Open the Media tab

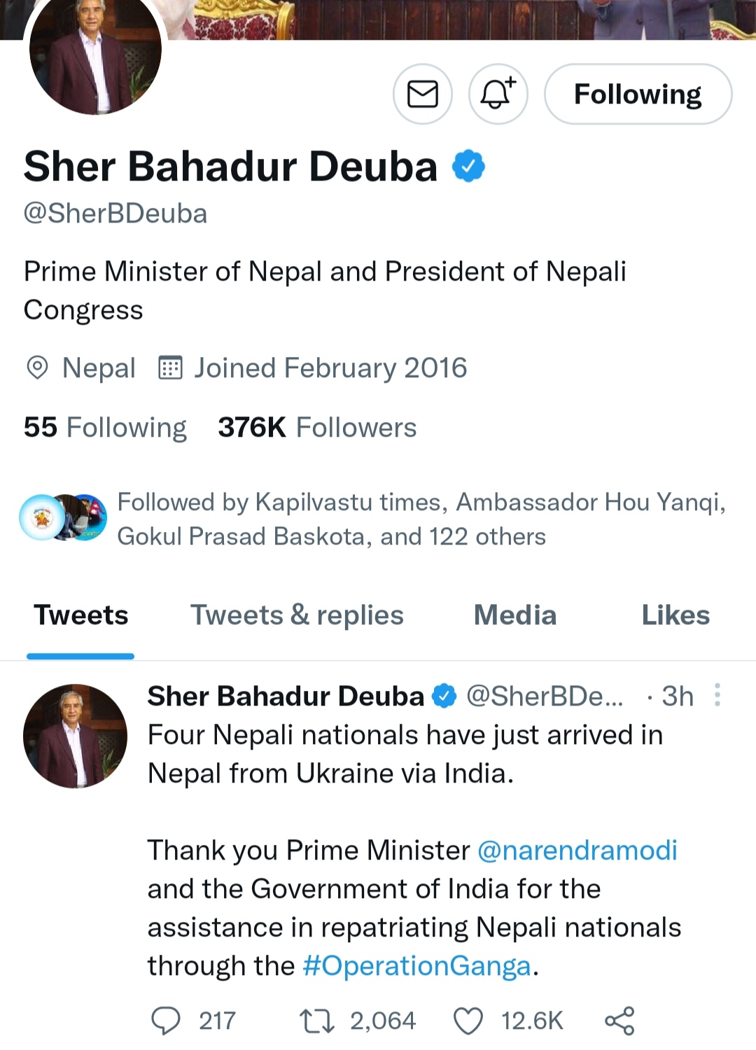[515, 615]
